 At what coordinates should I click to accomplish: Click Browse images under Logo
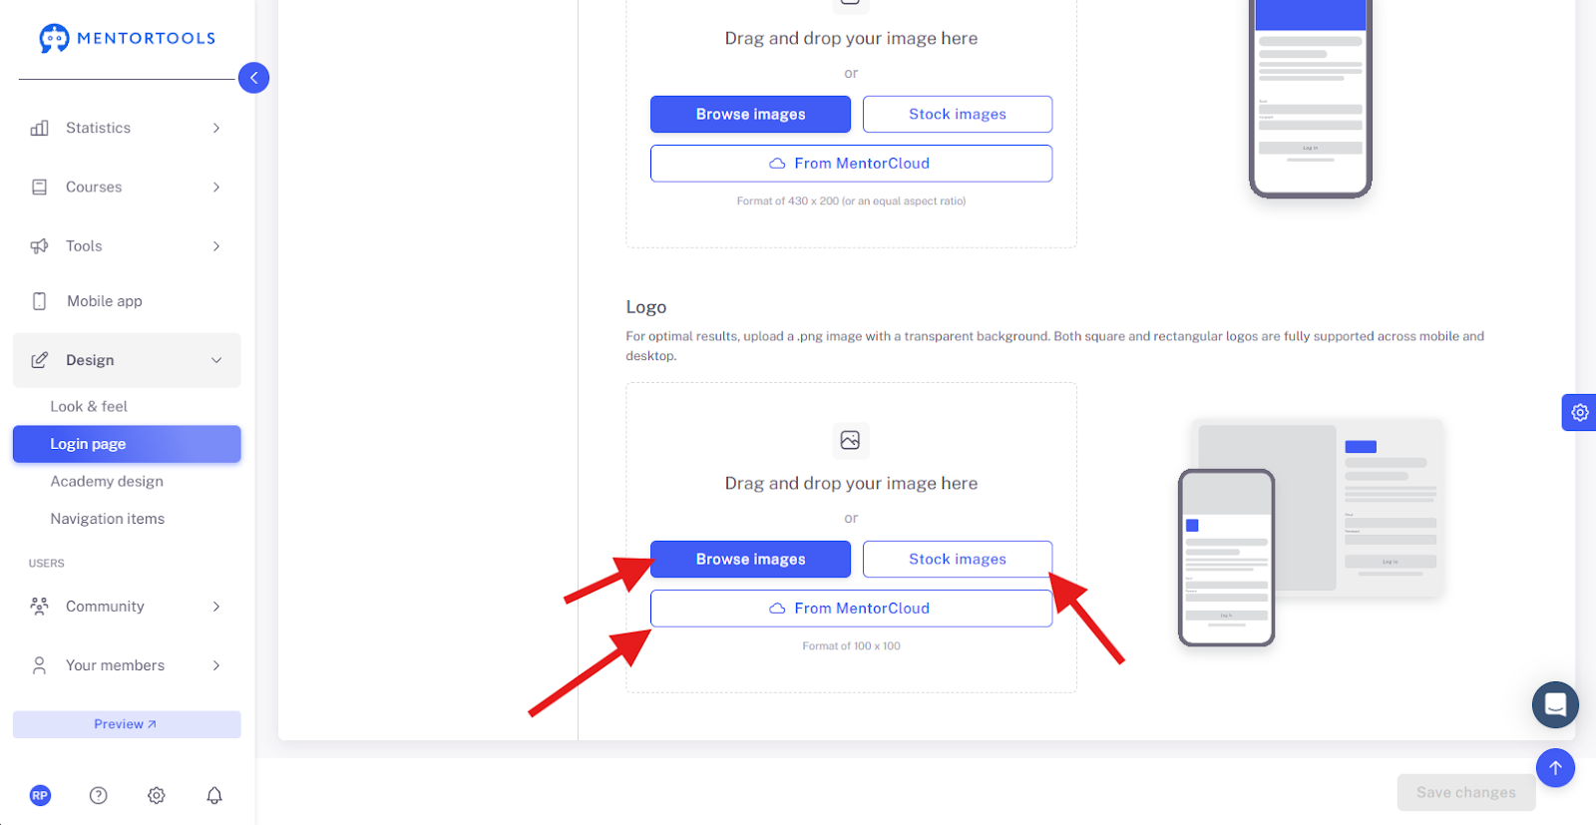click(750, 560)
